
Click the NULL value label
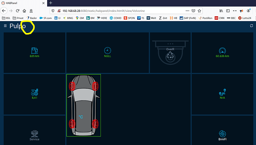tap(108, 56)
